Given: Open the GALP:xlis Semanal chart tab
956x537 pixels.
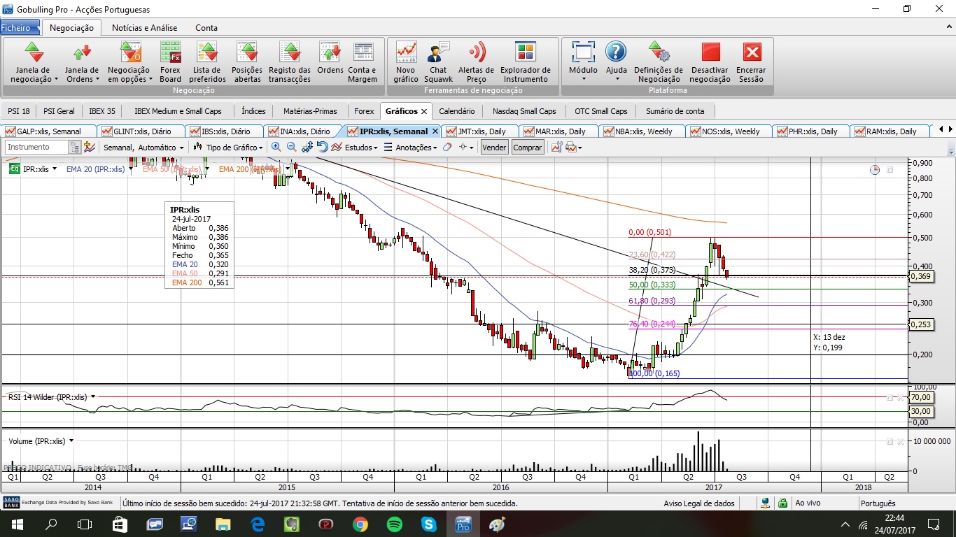Looking at the screenshot, I should [x=49, y=131].
